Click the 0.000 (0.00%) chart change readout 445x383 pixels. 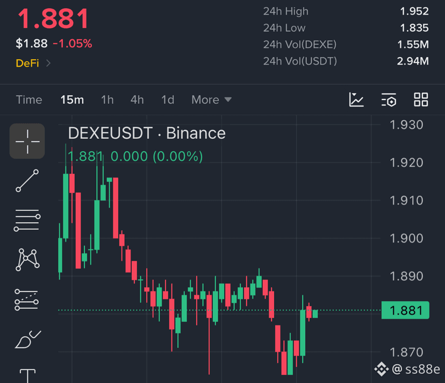[156, 157]
